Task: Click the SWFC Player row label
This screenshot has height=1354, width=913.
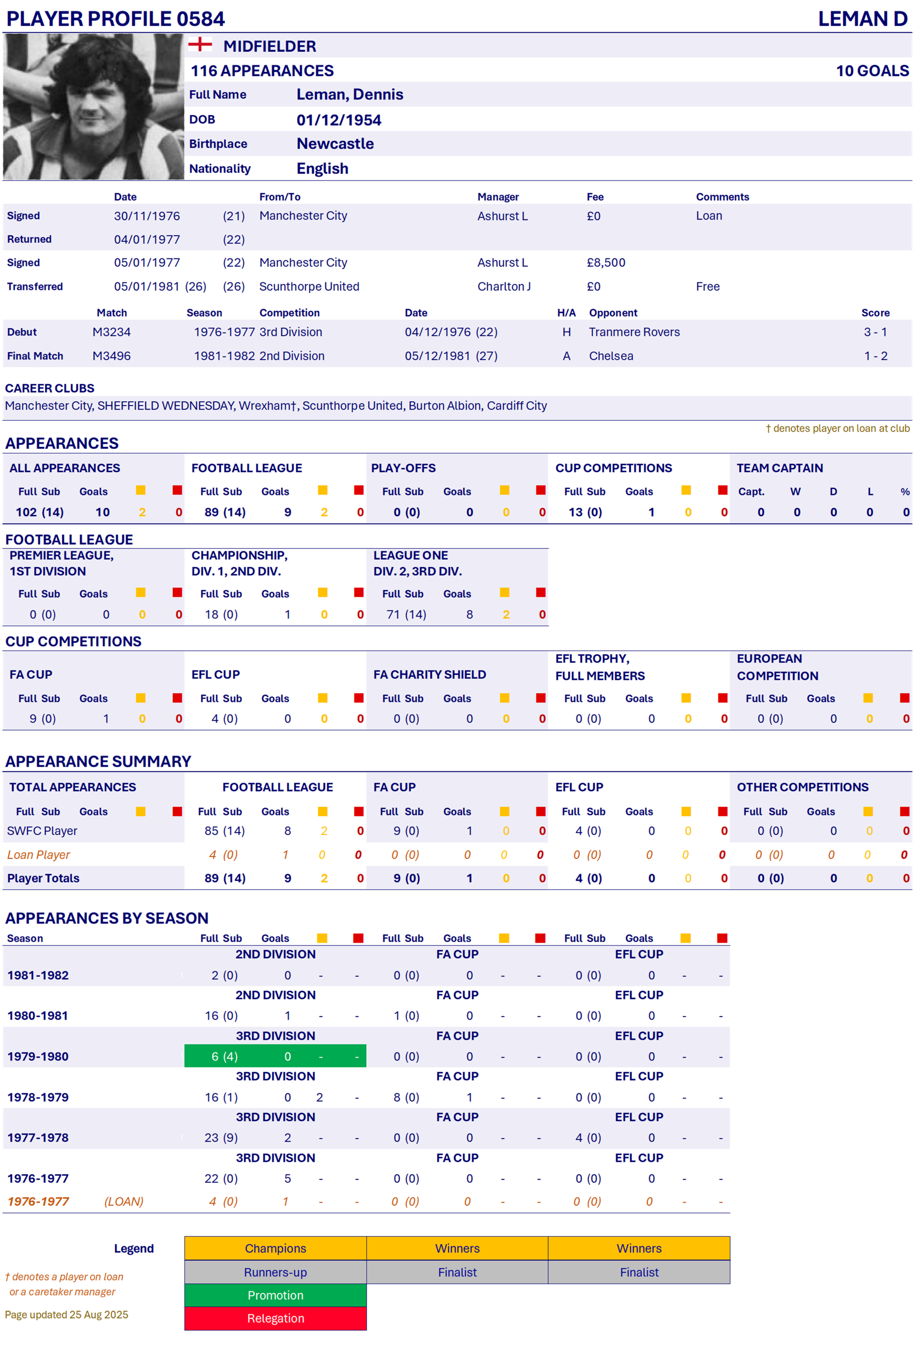Action: [42, 830]
